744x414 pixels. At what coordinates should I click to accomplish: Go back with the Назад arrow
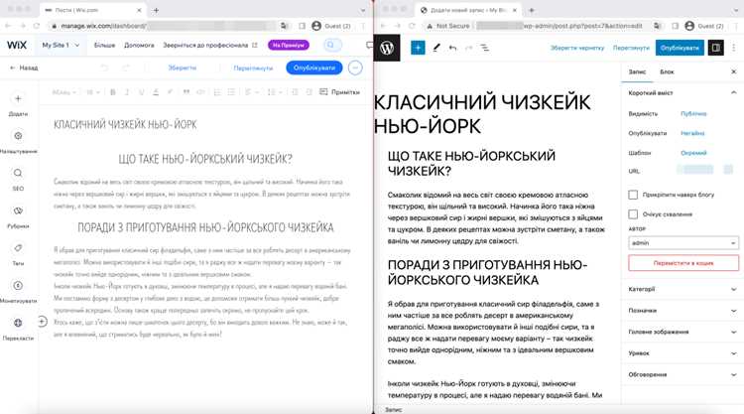click(23, 68)
